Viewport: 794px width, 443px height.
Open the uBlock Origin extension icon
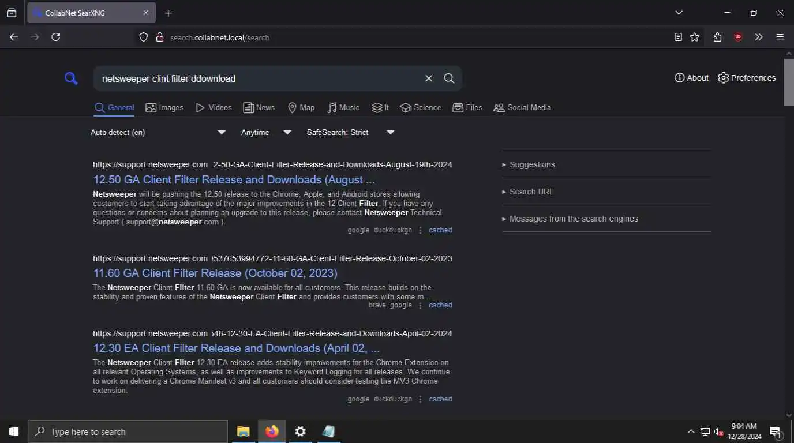[x=738, y=37]
